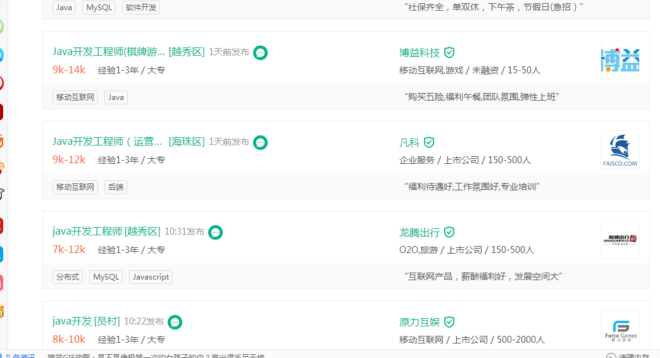This screenshot has width=660, height=358.
Task: Open 龙腾出行 DragonPass logo thumbnail
Action: (x=620, y=240)
